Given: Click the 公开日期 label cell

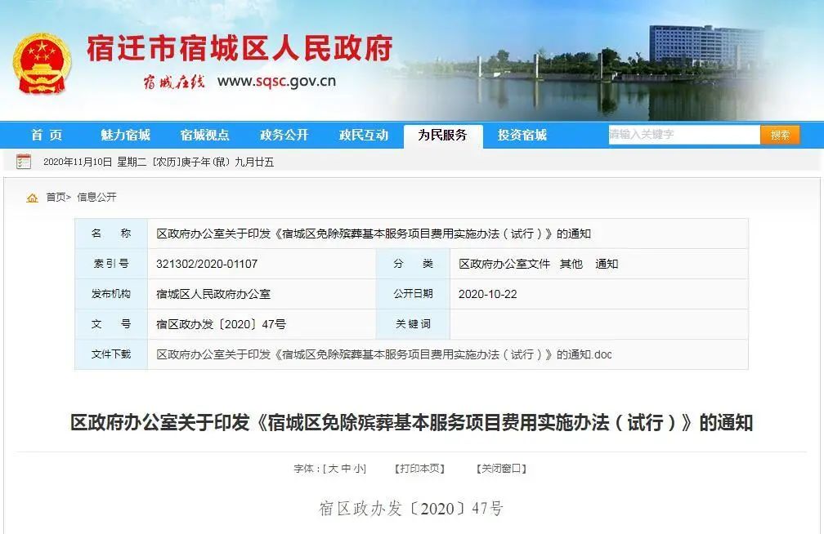Looking at the screenshot, I should pyautogui.click(x=413, y=294).
